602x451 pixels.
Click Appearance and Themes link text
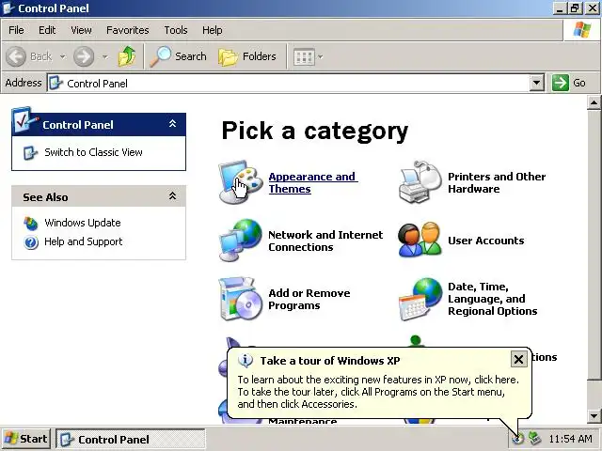click(x=312, y=182)
